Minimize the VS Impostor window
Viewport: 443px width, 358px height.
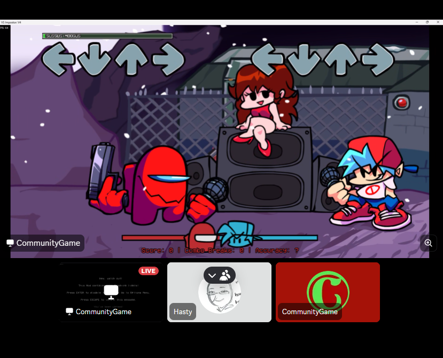[x=417, y=22]
